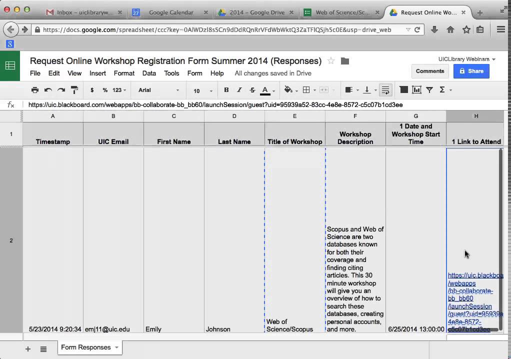
Task: Switch to Google Calendar browser tab
Action: coord(171,12)
